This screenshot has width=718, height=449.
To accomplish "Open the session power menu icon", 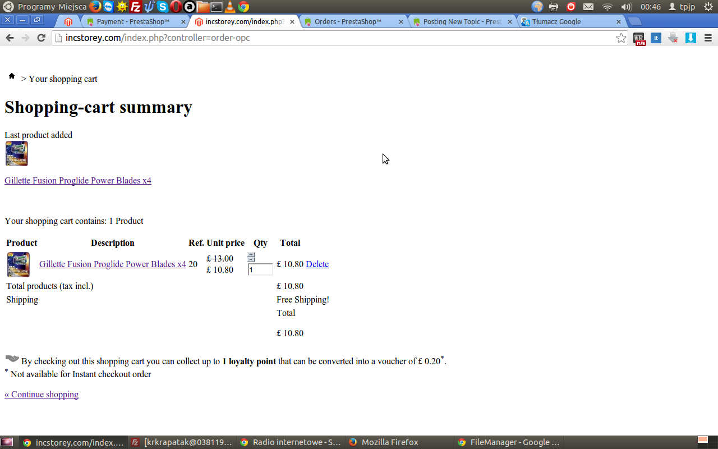I will click(708, 7).
